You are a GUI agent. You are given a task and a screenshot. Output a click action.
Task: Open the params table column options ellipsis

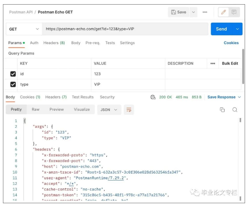[x=213, y=63]
